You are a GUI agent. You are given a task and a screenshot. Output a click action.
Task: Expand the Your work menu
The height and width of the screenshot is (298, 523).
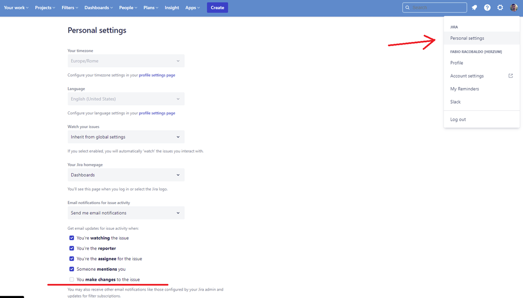tap(16, 7)
